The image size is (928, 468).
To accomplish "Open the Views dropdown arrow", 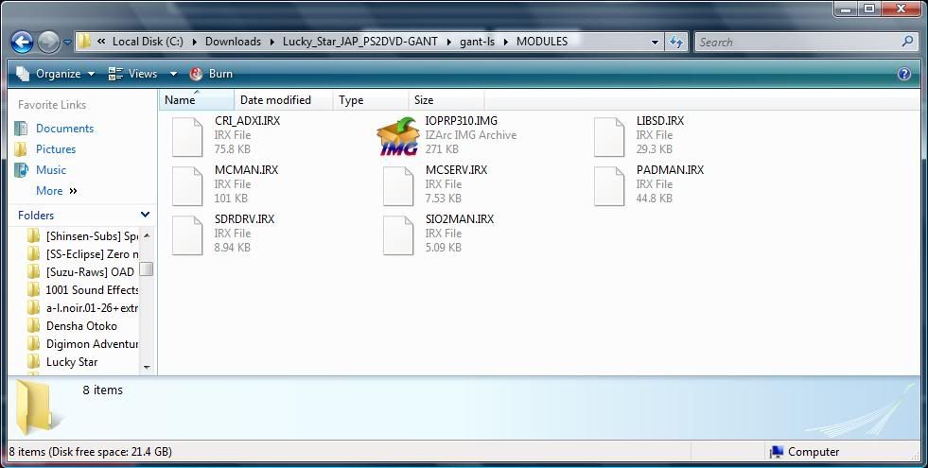I will pyautogui.click(x=173, y=74).
